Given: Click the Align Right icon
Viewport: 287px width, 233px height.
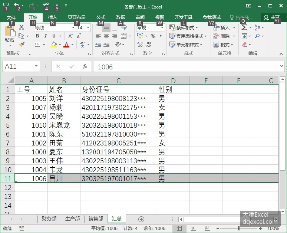Looking at the screenshot, I should (x=115, y=36).
